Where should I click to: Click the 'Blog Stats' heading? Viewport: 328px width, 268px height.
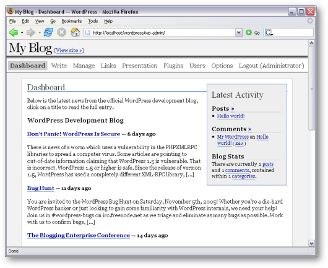tap(228, 157)
